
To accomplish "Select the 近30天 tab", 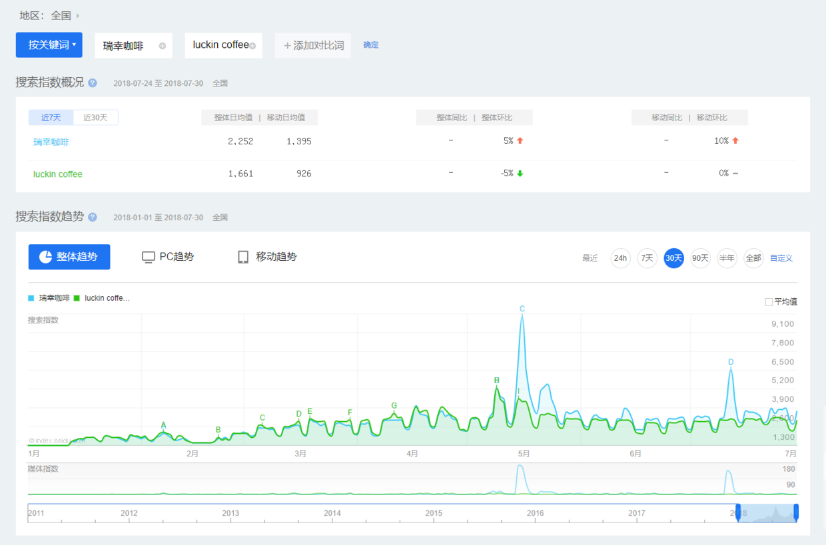I will pyautogui.click(x=95, y=118).
